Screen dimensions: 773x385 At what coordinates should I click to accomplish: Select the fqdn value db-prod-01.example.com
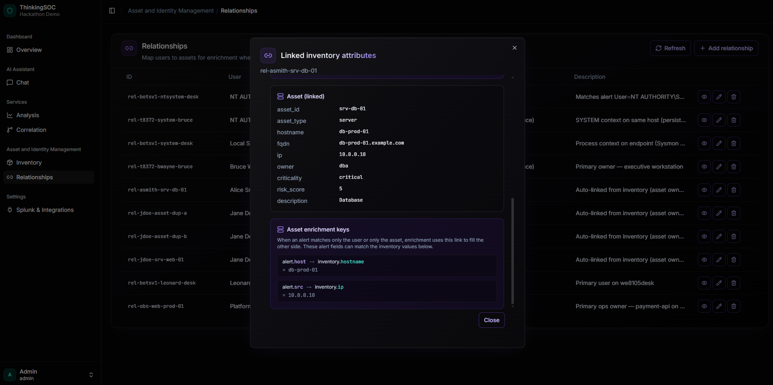(x=372, y=143)
